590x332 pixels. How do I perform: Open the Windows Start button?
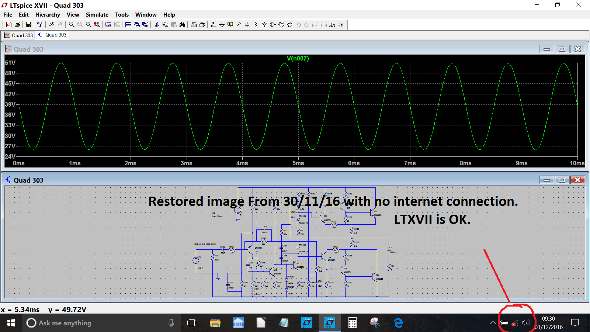tap(11, 323)
